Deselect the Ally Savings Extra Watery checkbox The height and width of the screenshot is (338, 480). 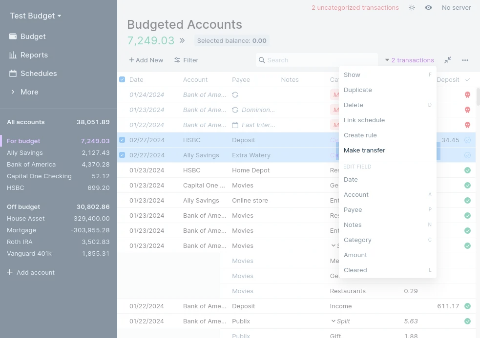click(122, 155)
